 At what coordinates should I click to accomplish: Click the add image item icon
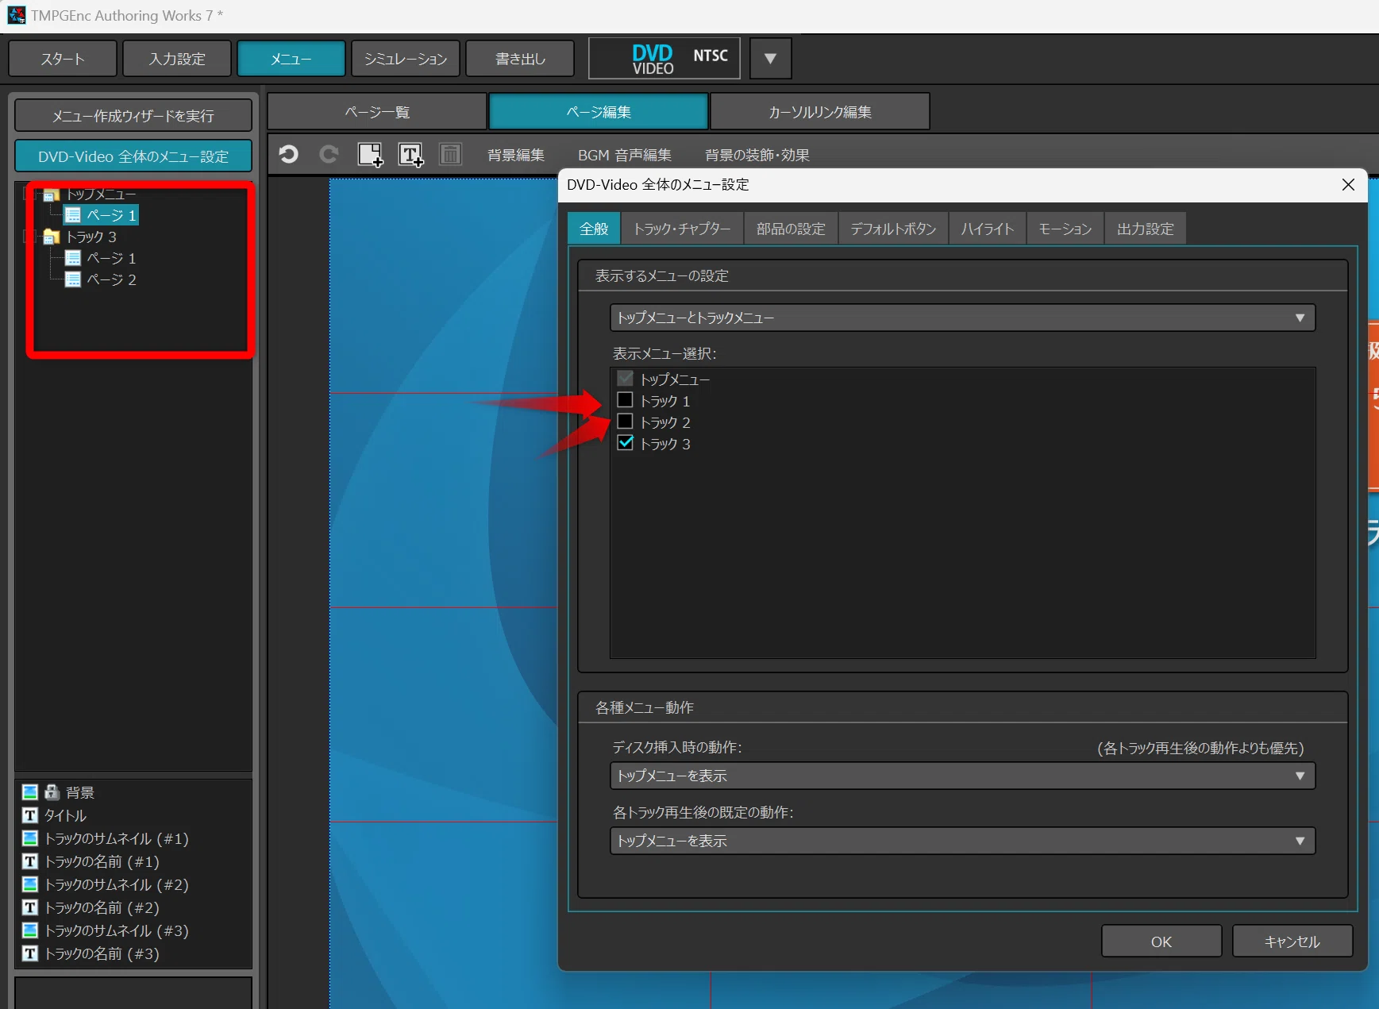370,154
